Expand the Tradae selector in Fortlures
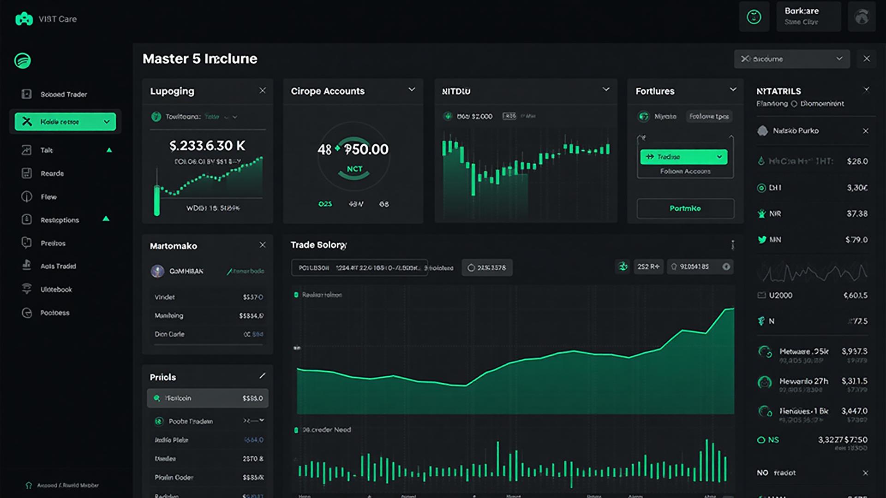 (x=684, y=157)
